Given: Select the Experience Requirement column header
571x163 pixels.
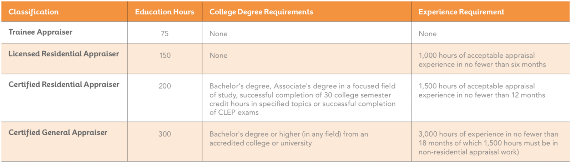Looking at the screenshot, I should coord(461,12).
